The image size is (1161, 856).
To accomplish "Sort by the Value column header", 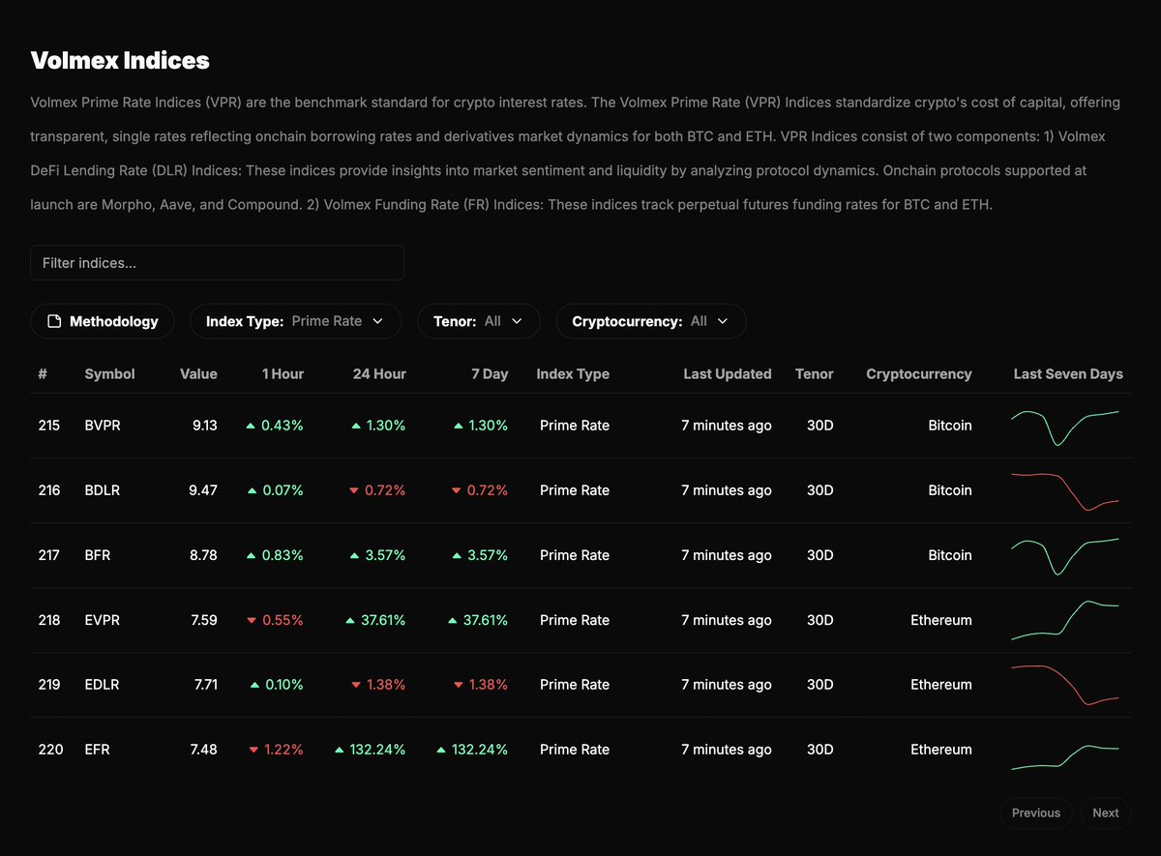I will (198, 373).
